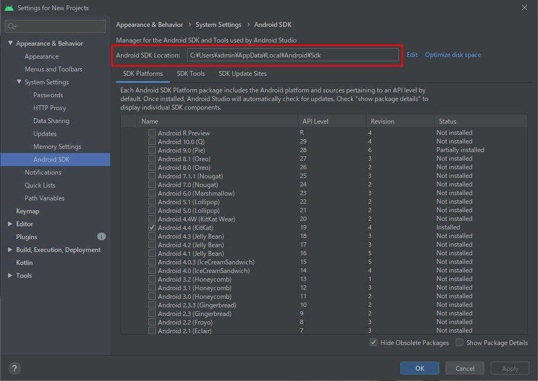Switch to the SDK Tools tab

click(191, 74)
